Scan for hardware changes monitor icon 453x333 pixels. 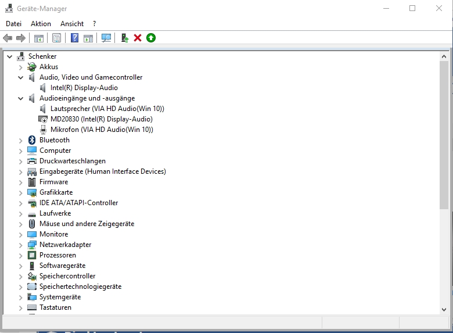(106, 38)
